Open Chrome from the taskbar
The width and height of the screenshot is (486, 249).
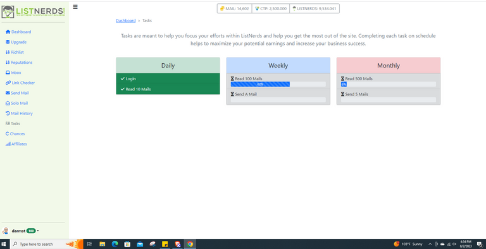[x=190, y=244]
